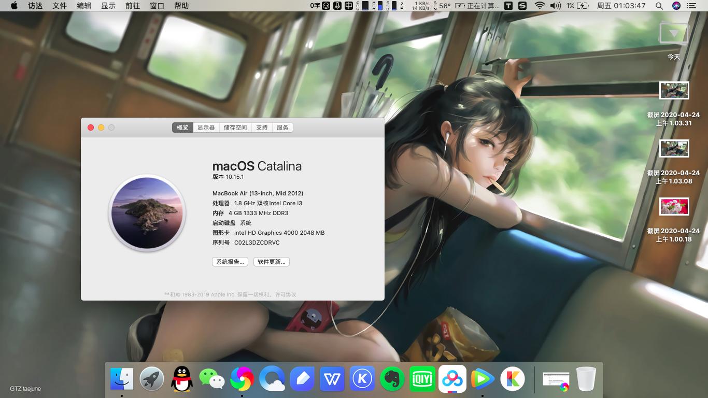Click the 系统报告 button
Image resolution: width=708 pixels, height=398 pixels.
pyautogui.click(x=230, y=262)
